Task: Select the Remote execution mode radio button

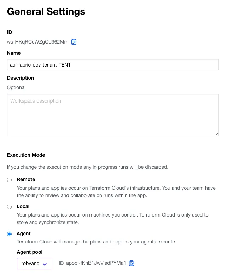Action: pyautogui.click(x=10, y=180)
